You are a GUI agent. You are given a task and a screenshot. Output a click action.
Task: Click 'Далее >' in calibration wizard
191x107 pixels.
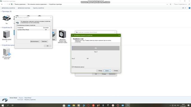[x=107, y=71]
